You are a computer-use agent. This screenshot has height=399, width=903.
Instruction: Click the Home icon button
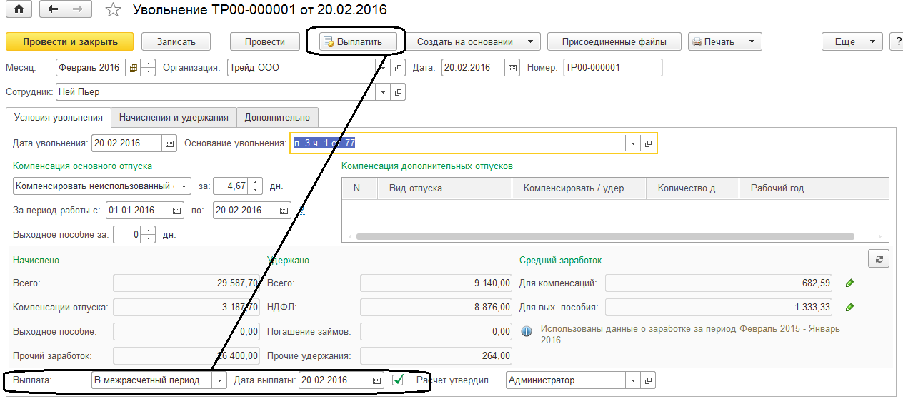(19, 10)
